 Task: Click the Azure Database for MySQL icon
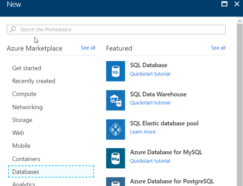pos(116,158)
